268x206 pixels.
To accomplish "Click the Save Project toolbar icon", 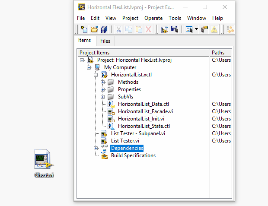I will 174,29.
